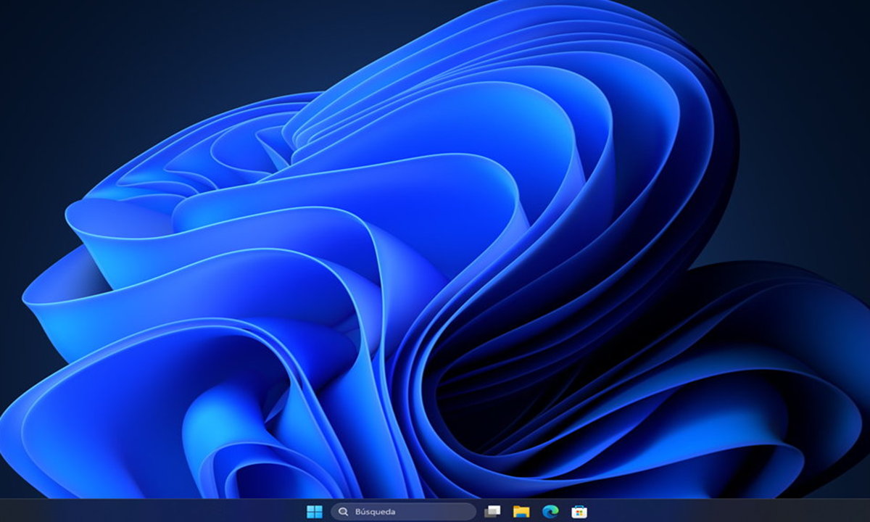This screenshot has width=870, height=522.
Task: Click empty taskbar area left of Start
Action: 217,512
